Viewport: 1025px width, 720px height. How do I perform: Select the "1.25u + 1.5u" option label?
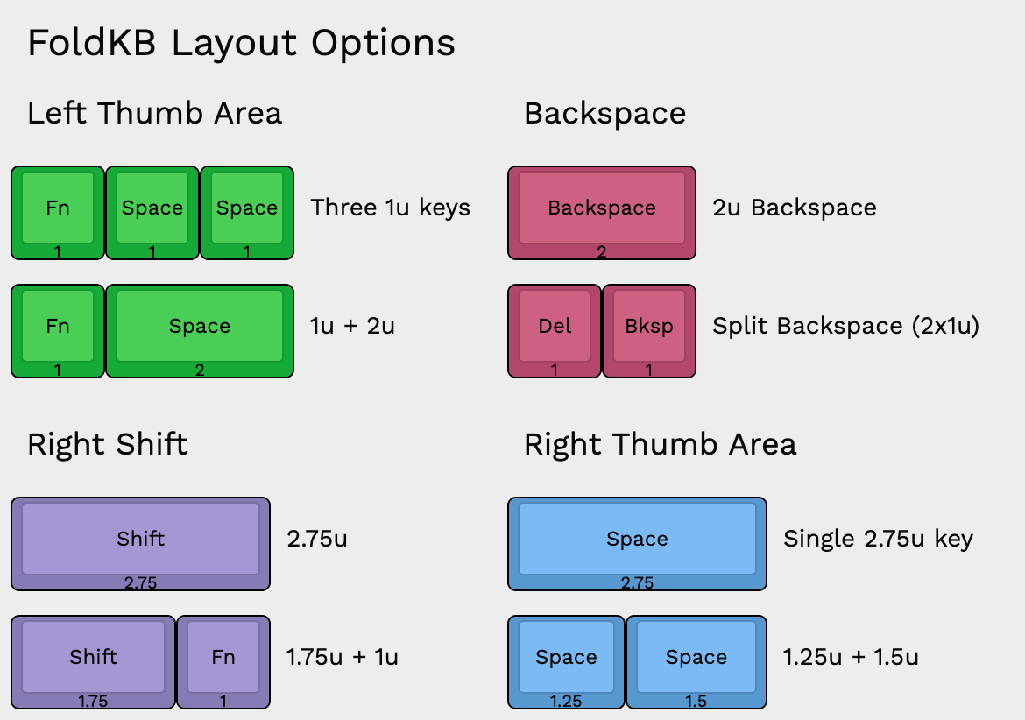(x=851, y=657)
